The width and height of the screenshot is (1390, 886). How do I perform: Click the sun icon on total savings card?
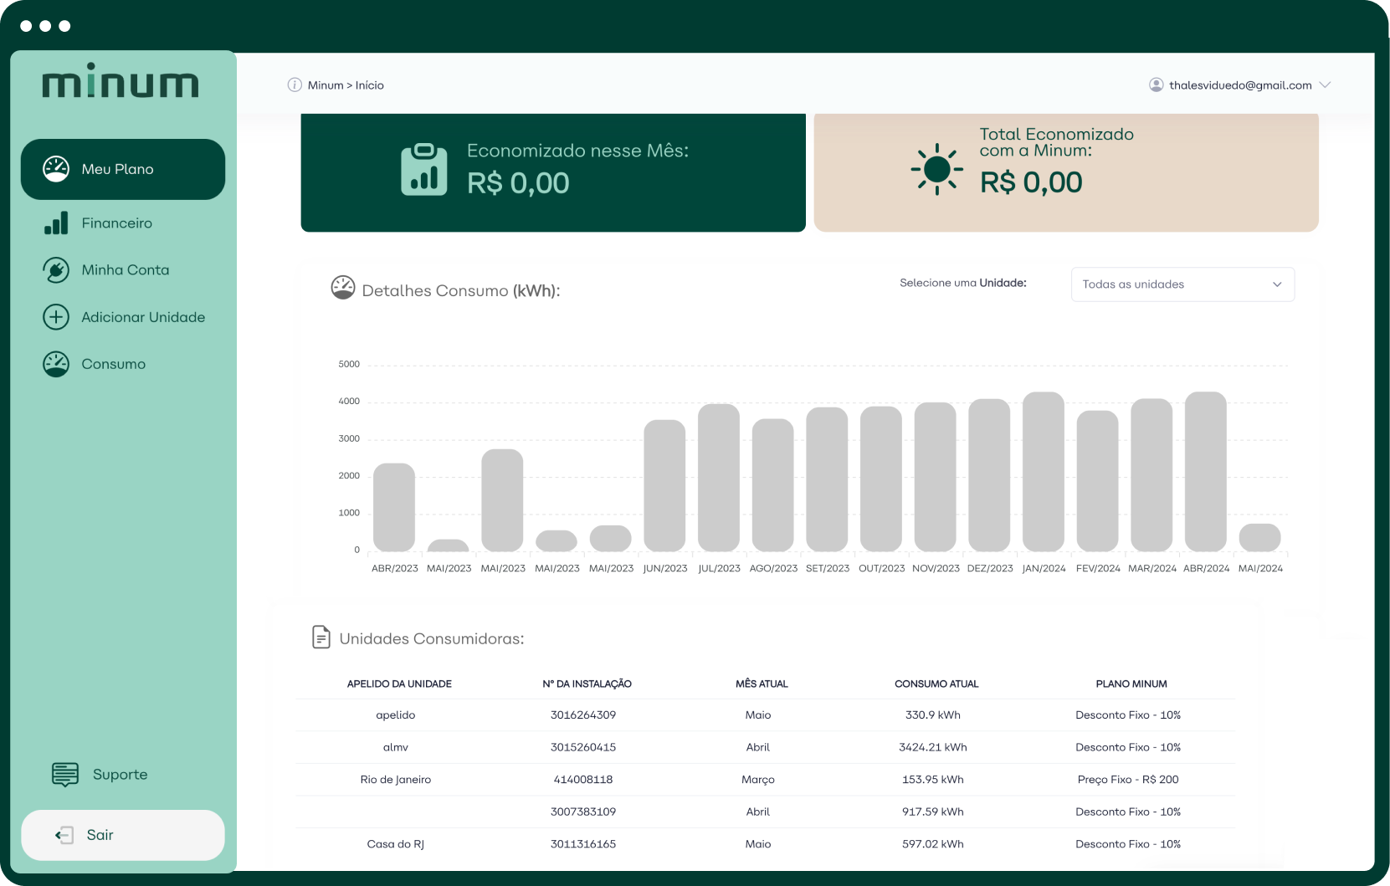(936, 169)
